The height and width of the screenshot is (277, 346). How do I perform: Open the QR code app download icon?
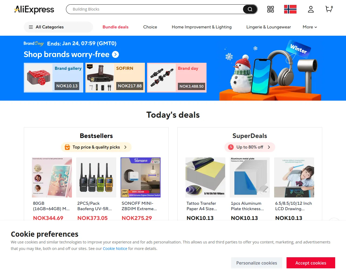click(x=271, y=9)
